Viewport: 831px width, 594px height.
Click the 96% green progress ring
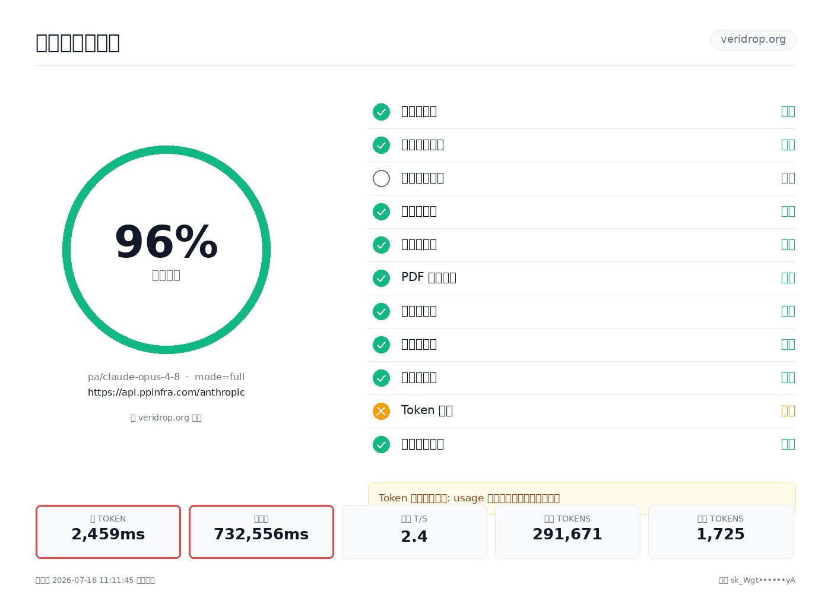tap(166, 249)
